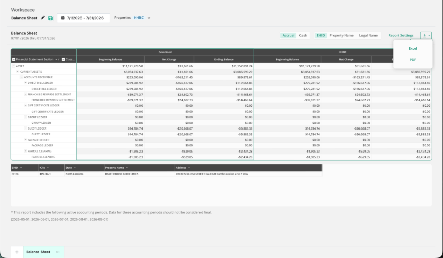Click Combined Beginning Balance column header
The width and height of the screenshot is (443, 258).
point(110,59)
